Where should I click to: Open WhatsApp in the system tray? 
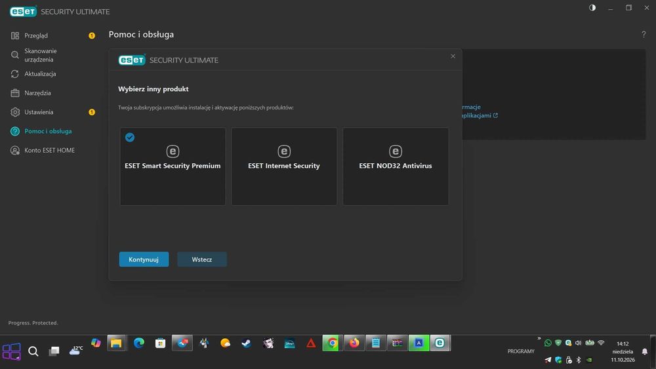pyautogui.click(x=548, y=343)
